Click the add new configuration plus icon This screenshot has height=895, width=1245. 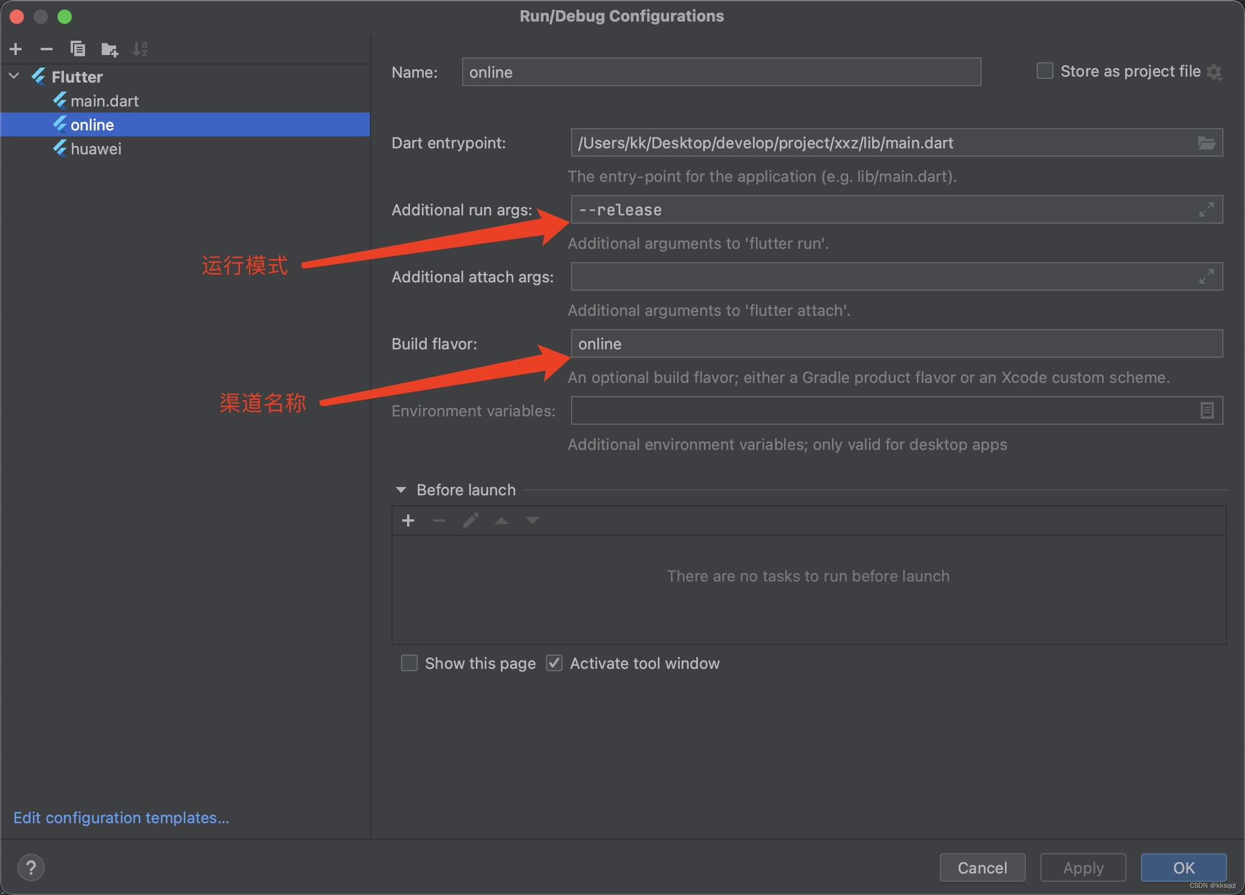coord(16,49)
